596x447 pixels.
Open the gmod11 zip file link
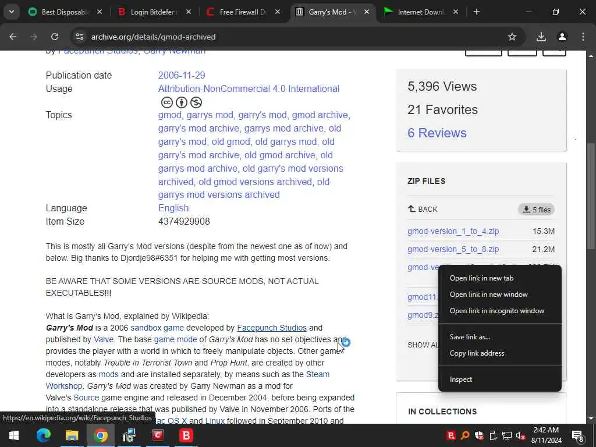pyautogui.click(x=423, y=297)
